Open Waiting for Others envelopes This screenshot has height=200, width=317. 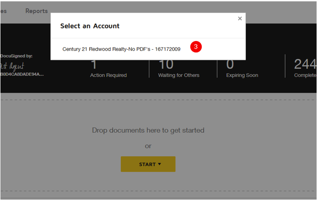click(x=179, y=69)
